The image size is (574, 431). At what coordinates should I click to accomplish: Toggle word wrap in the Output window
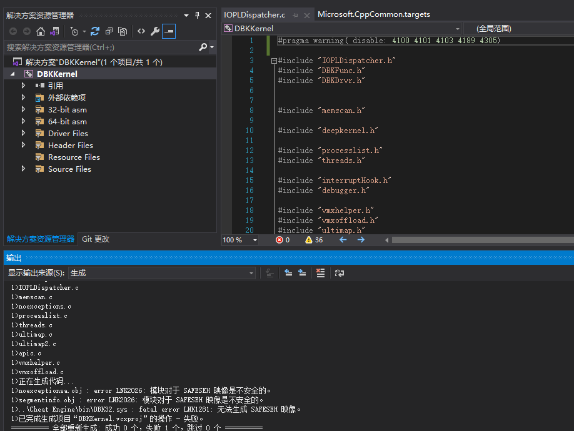point(338,273)
